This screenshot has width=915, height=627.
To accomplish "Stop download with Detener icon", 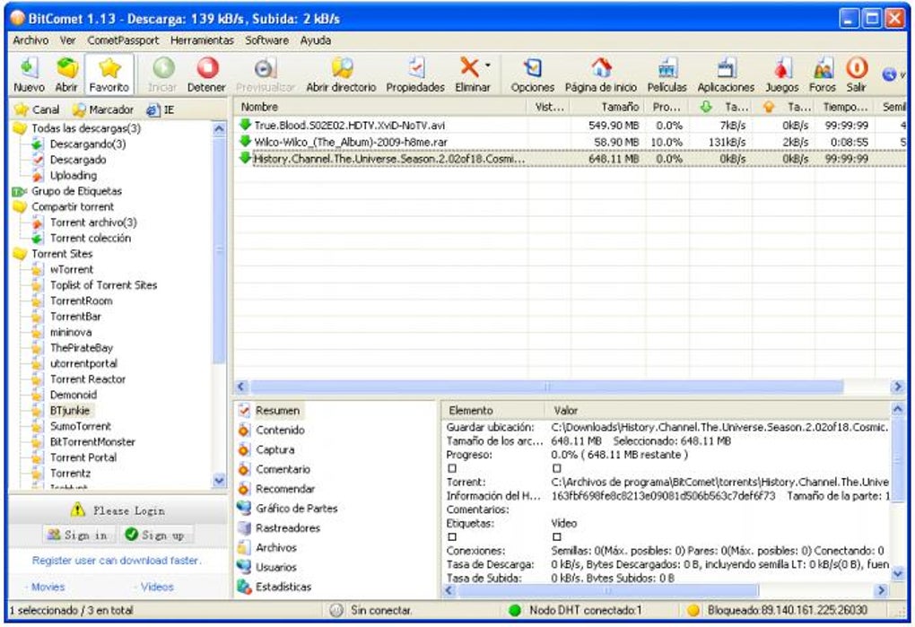I will (x=207, y=69).
